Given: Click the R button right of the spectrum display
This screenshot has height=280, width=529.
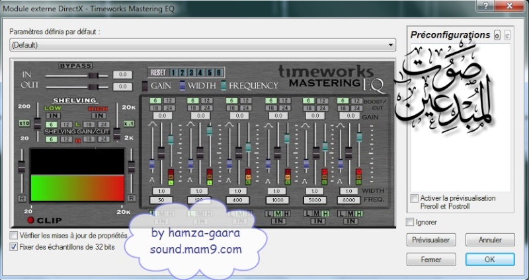Looking at the screenshot, I should [x=132, y=198].
